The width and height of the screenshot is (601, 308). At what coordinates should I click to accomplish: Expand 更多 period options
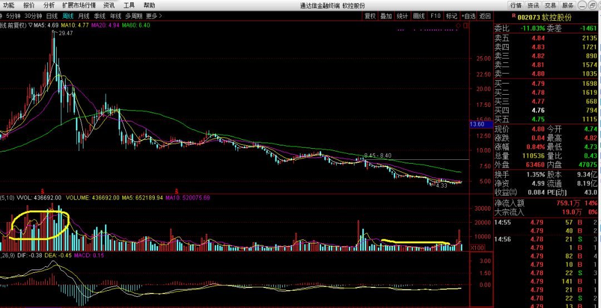click(x=154, y=16)
